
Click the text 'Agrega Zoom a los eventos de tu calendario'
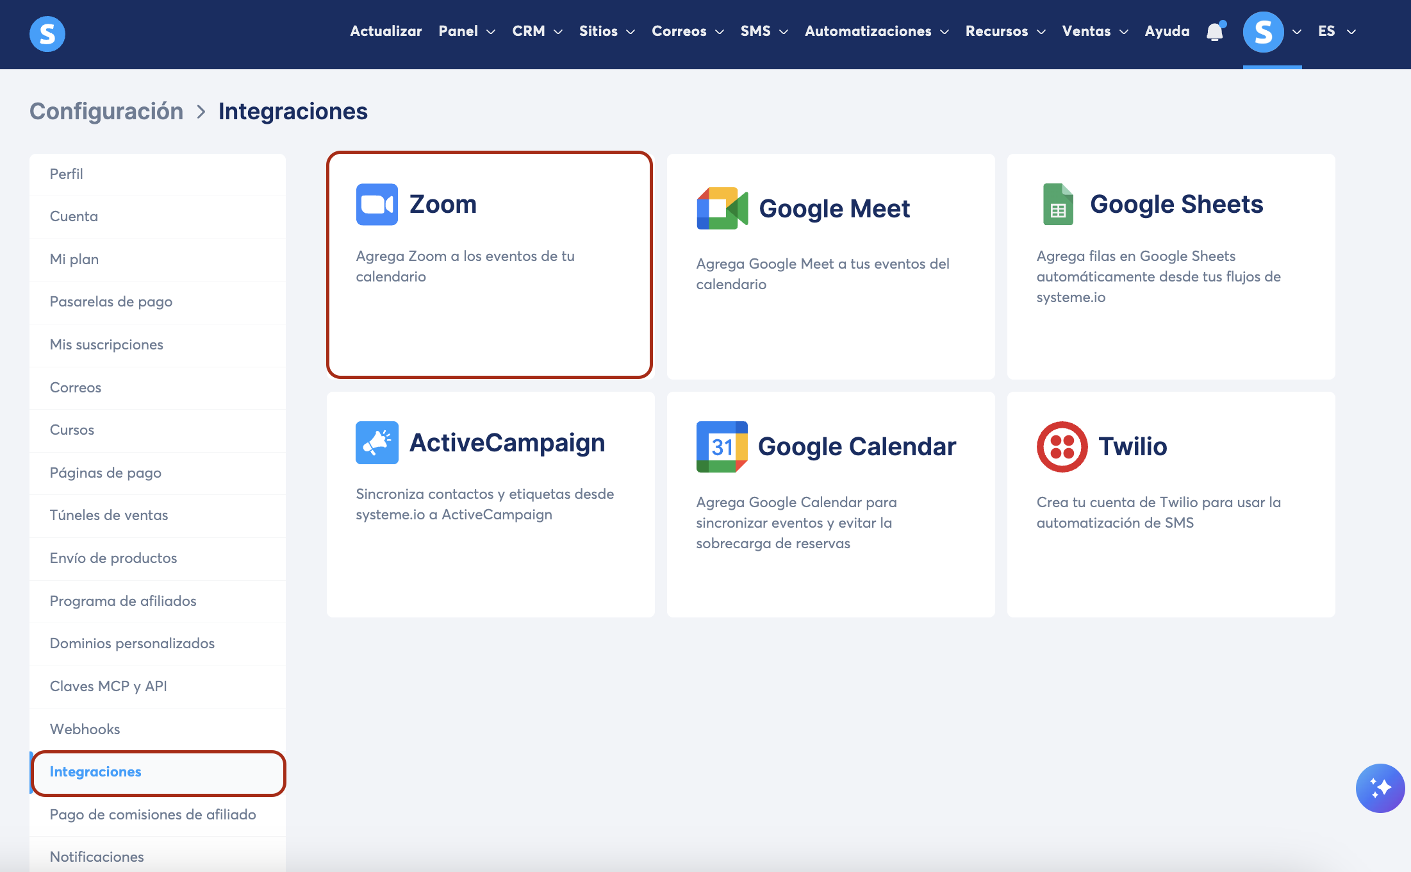(x=465, y=266)
